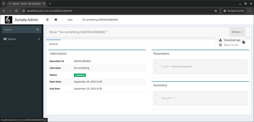The height and width of the screenshot is (122, 254).
Task: Click the list icon beside Return to list
Action: (220, 45)
